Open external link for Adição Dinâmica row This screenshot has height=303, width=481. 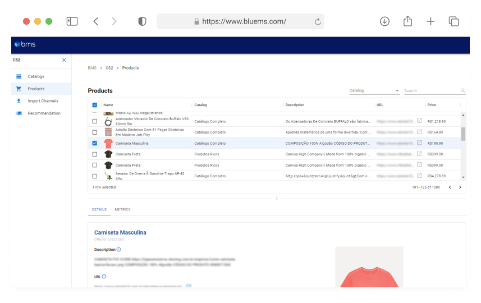click(419, 132)
